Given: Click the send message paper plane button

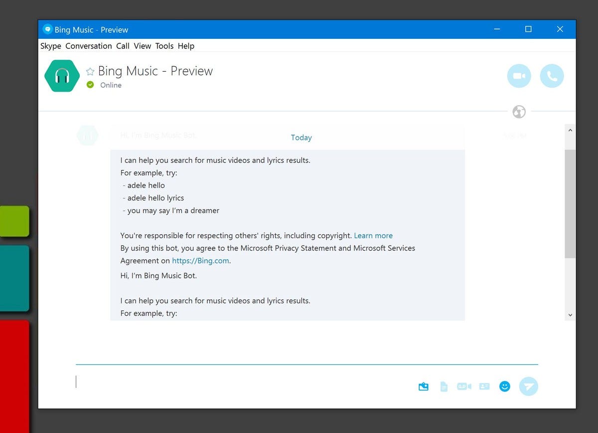Looking at the screenshot, I should pos(529,386).
